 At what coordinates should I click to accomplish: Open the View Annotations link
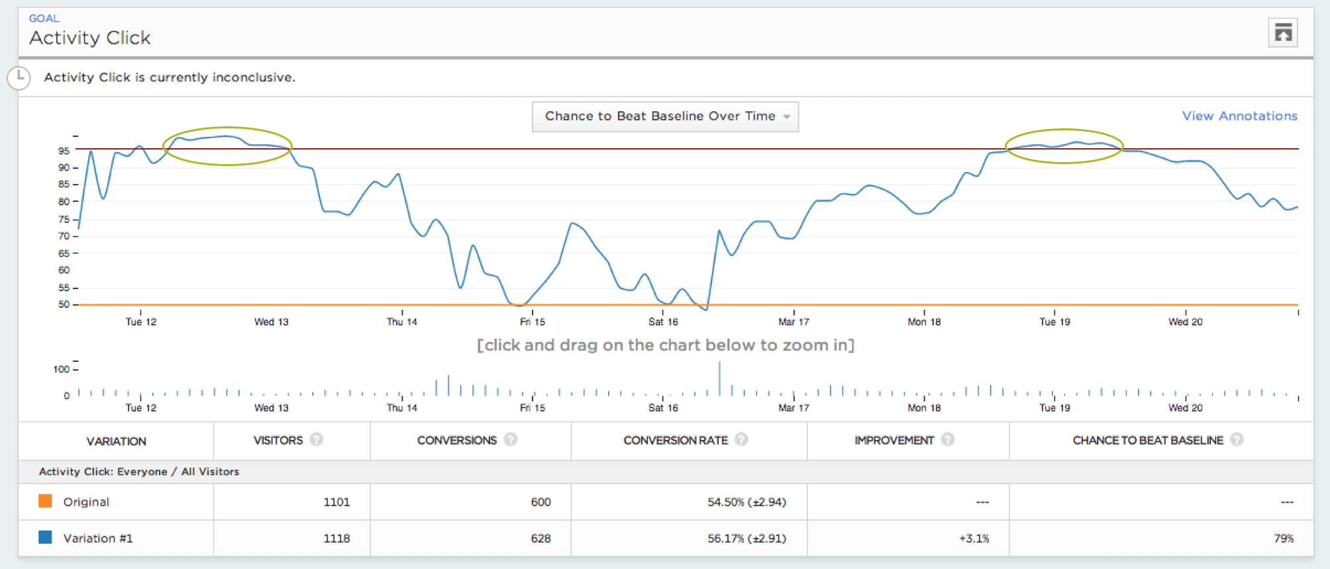pos(1239,116)
